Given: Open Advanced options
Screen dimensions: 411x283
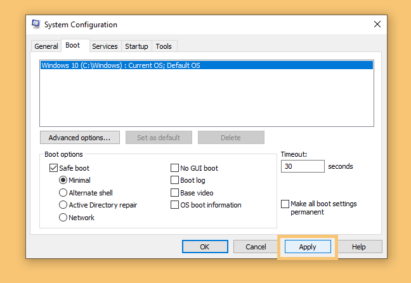Looking at the screenshot, I should point(80,138).
